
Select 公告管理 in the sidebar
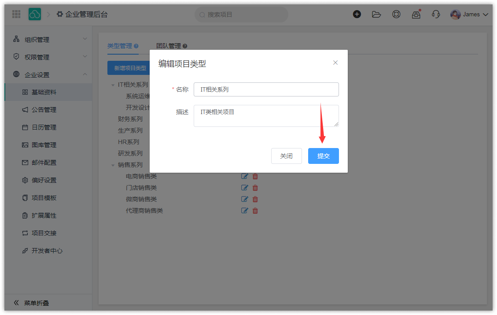coord(44,110)
